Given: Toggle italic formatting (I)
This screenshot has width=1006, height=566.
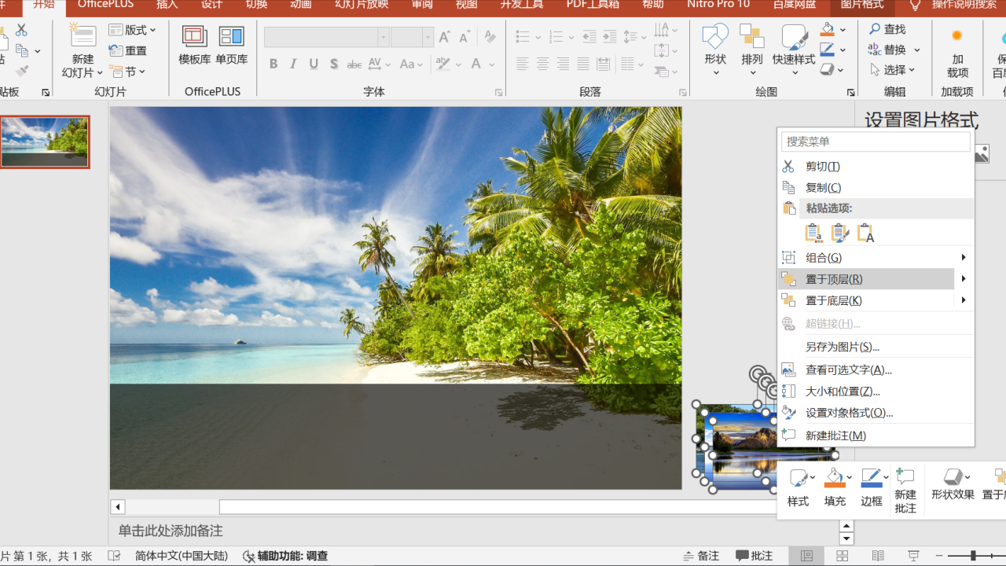Looking at the screenshot, I should (x=294, y=64).
